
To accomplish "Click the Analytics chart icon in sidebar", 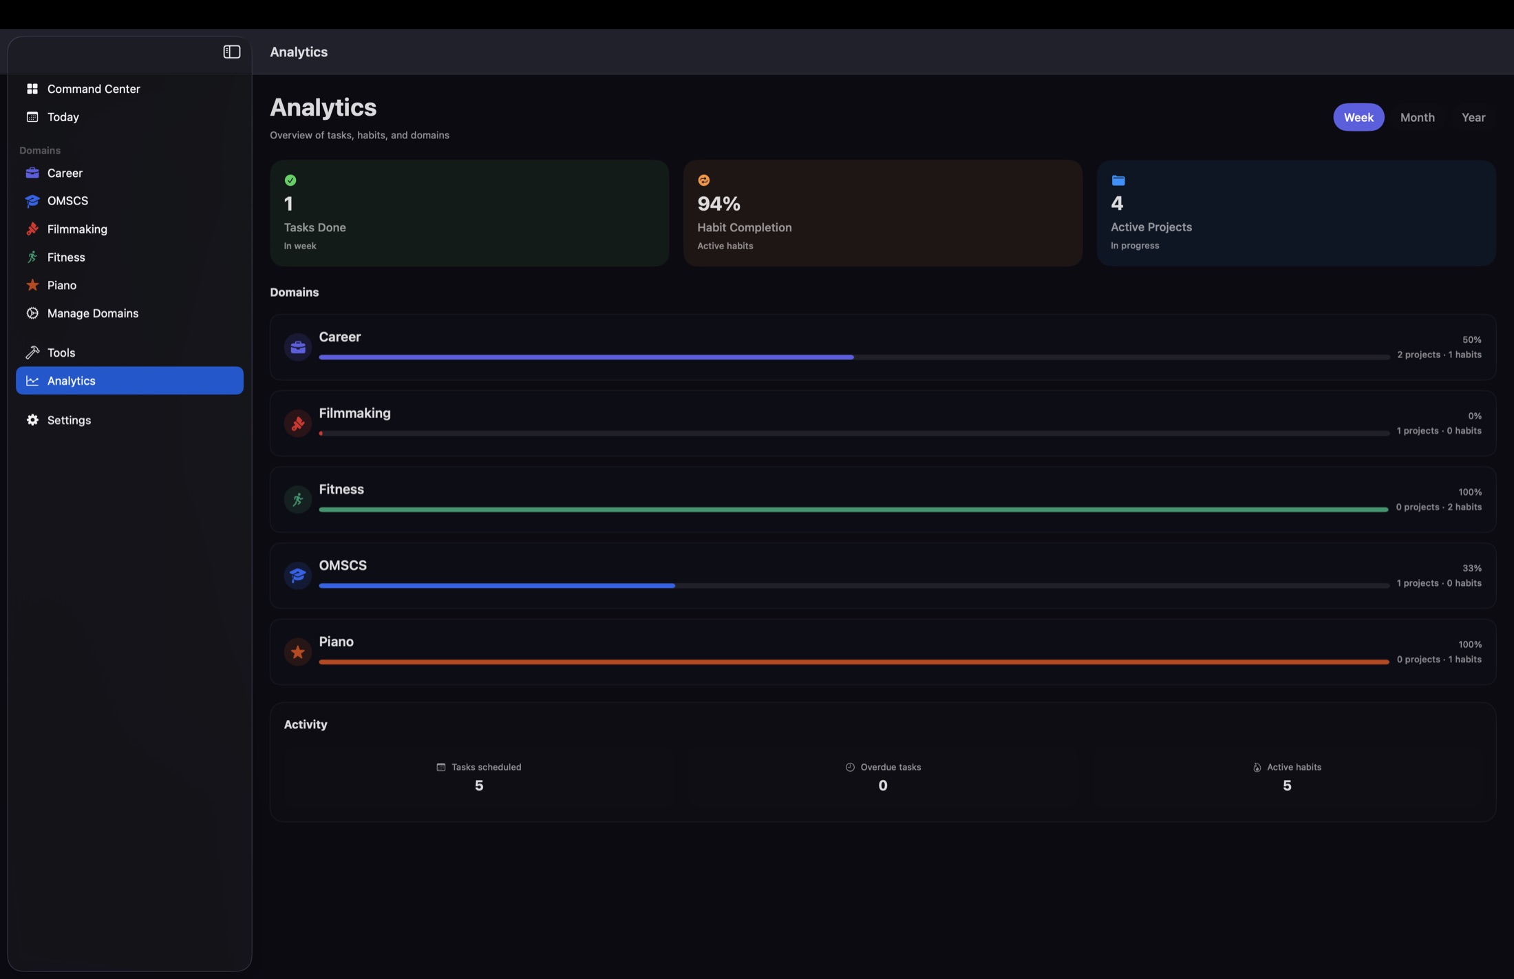I will pyautogui.click(x=33, y=381).
